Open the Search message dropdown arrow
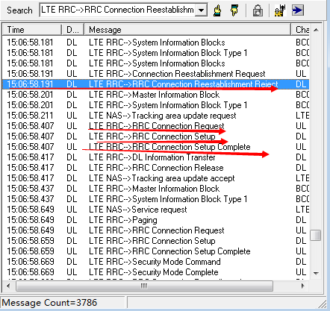The height and width of the screenshot is (311, 330). pos(201,10)
